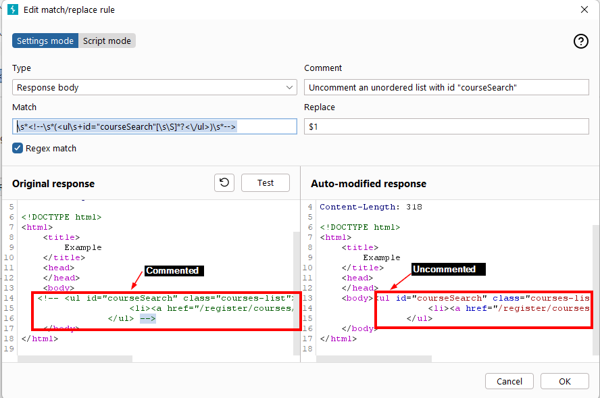Open help via the question mark icon
The width and height of the screenshot is (600, 398).
tap(580, 41)
